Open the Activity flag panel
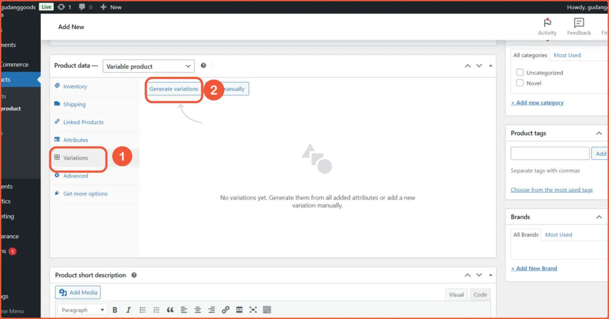This screenshot has height=319, width=609. tap(547, 26)
